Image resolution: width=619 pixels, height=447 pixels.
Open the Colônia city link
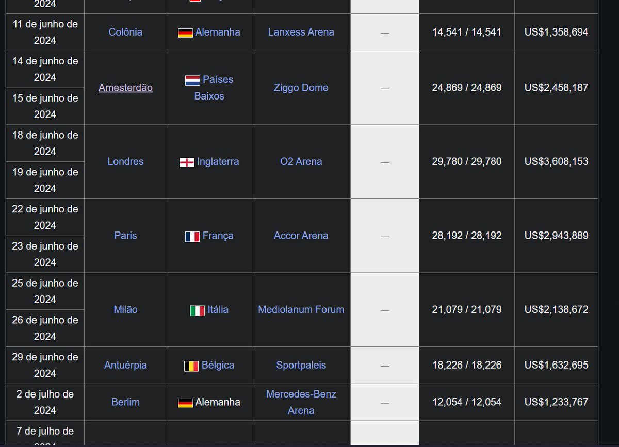[x=125, y=32]
